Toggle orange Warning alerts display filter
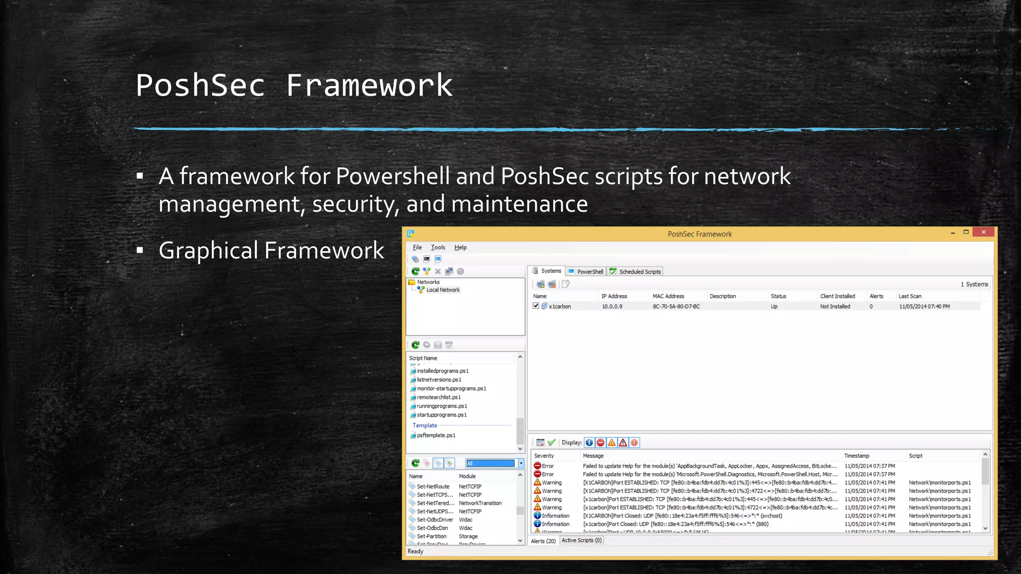The width and height of the screenshot is (1021, 574). point(612,442)
